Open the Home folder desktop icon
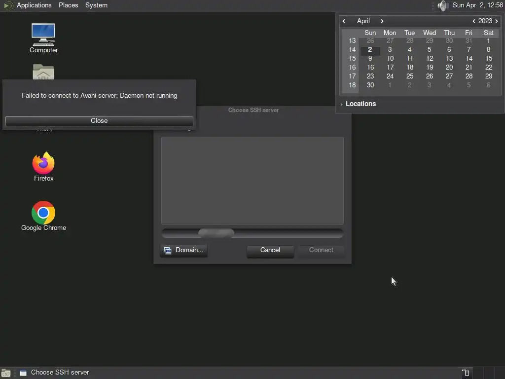This screenshot has height=379, width=505. (43, 72)
